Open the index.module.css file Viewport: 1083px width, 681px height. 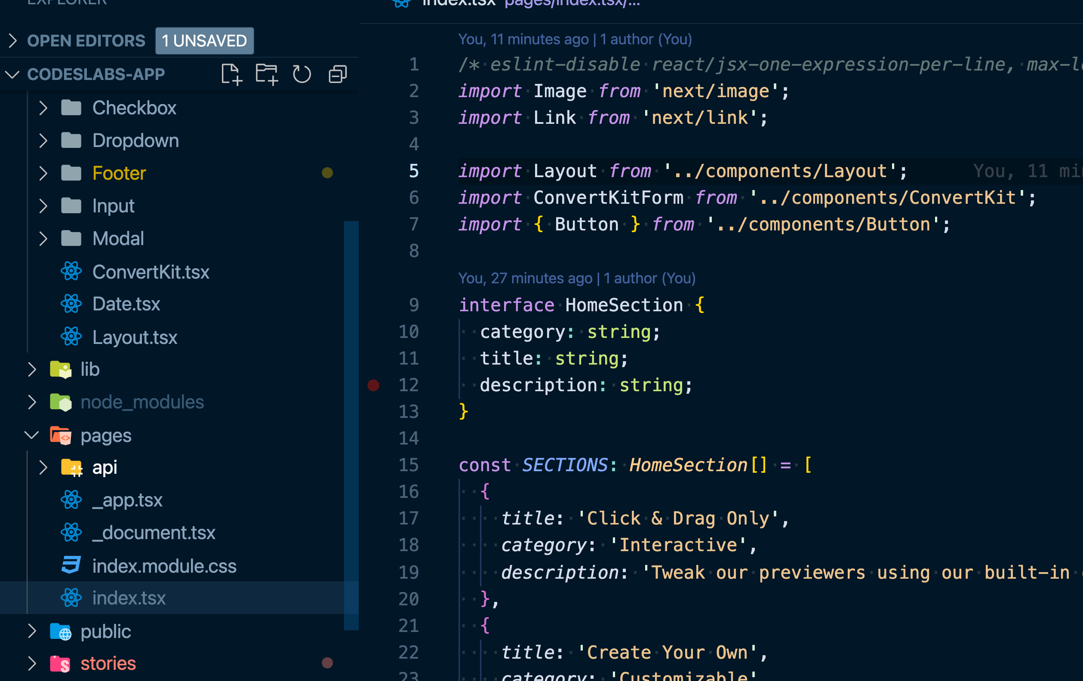(164, 566)
